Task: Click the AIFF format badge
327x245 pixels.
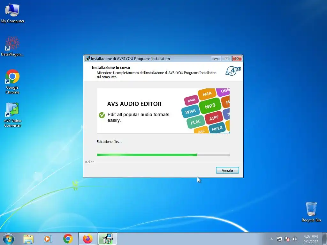Action: pos(214,118)
